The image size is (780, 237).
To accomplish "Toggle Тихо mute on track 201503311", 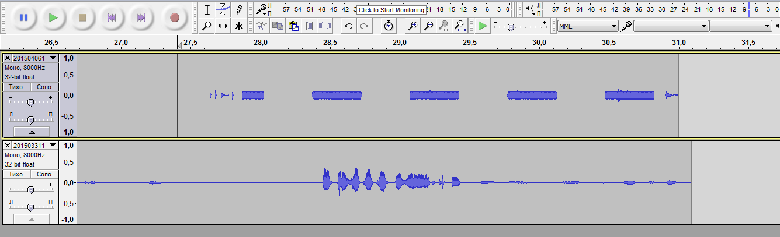I will (16, 174).
